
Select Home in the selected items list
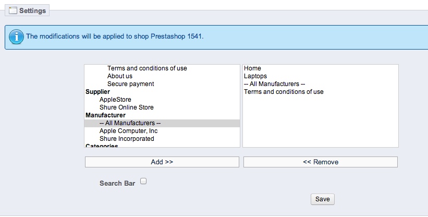(252, 68)
